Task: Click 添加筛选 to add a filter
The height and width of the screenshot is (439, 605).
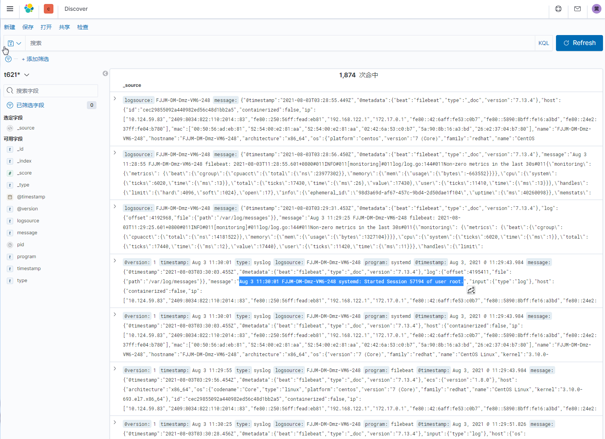Action: [x=35, y=59]
